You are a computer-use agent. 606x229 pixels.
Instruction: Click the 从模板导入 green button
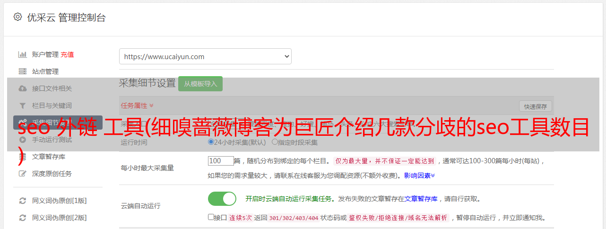coord(200,84)
